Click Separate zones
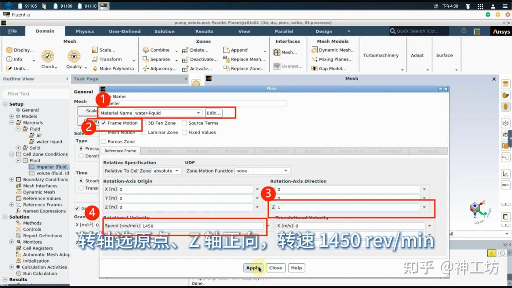Viewport: 512px width, 288px height. click(156, 59)
